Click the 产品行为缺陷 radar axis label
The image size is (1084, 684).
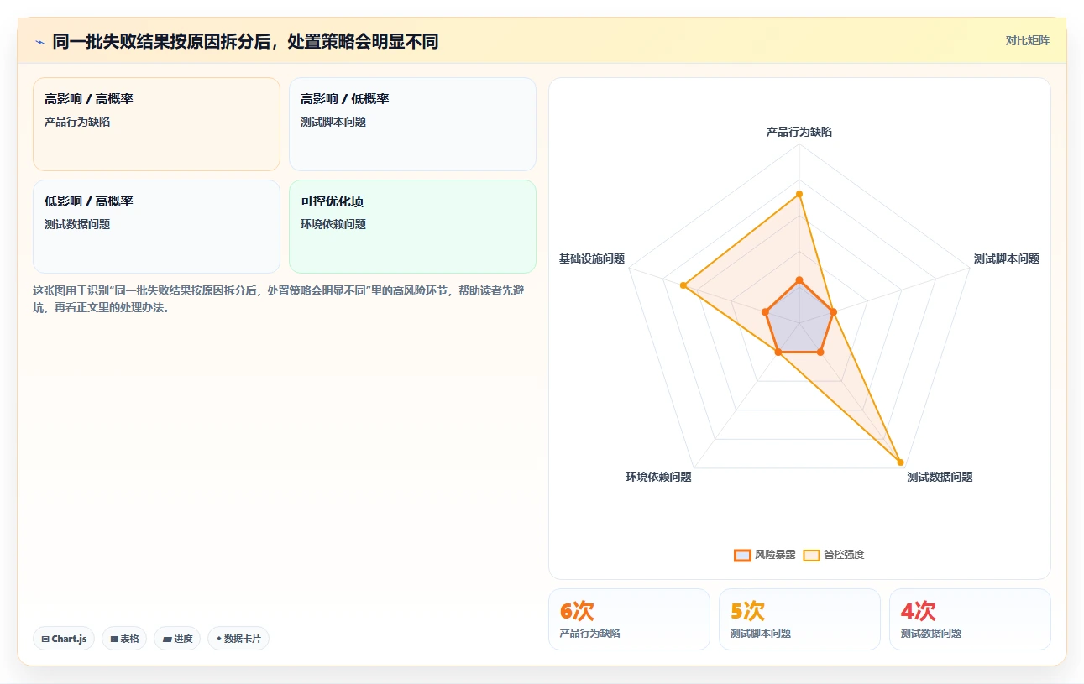[799, 132]
